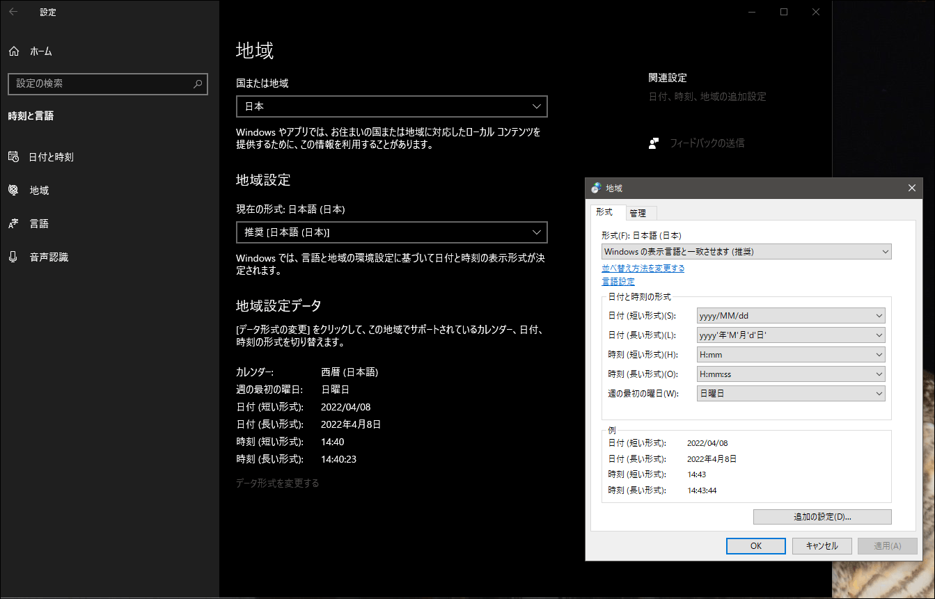Click the back arrow in Settings
The image size is (935, 599).
(13, 12)
